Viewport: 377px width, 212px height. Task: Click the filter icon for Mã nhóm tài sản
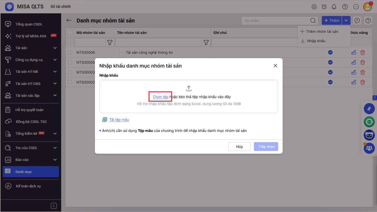[110, 42]
